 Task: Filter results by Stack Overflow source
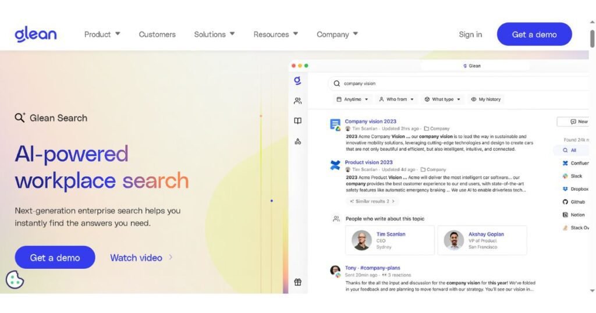tap(576, 227)
